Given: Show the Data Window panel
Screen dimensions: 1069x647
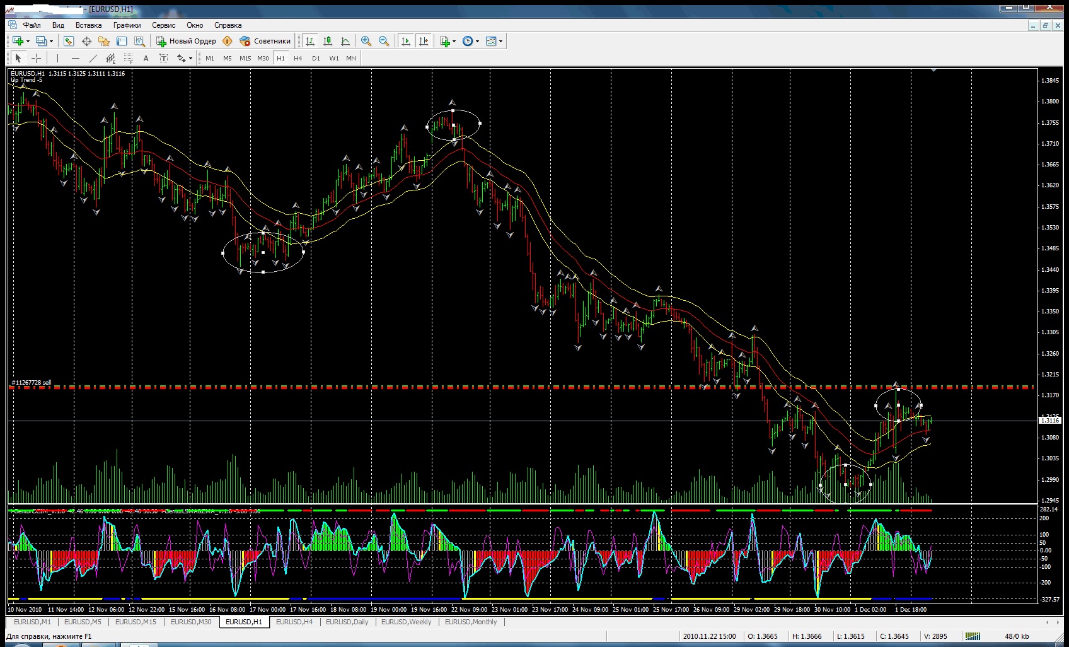Looking at the screenshot, I should pos(86,41).
